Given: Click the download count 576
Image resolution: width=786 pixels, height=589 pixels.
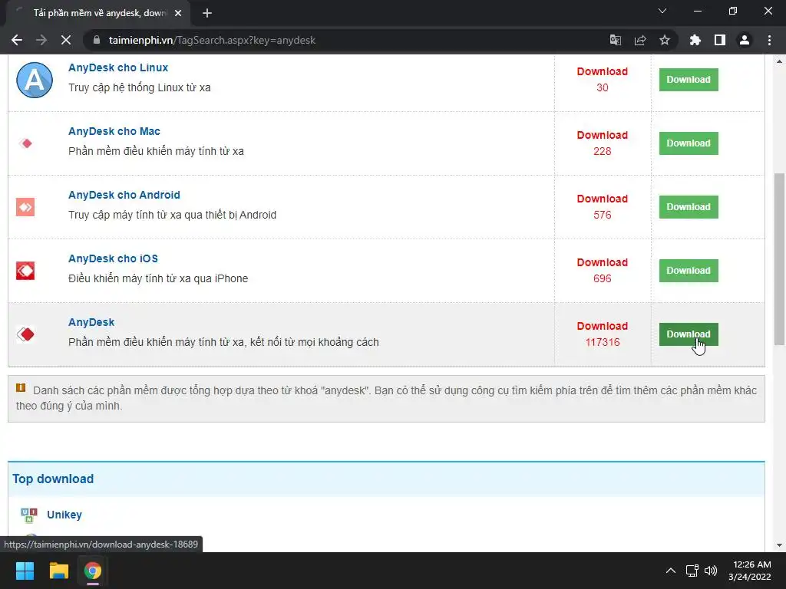Looking at the screenshot, I should coord(603,215).
